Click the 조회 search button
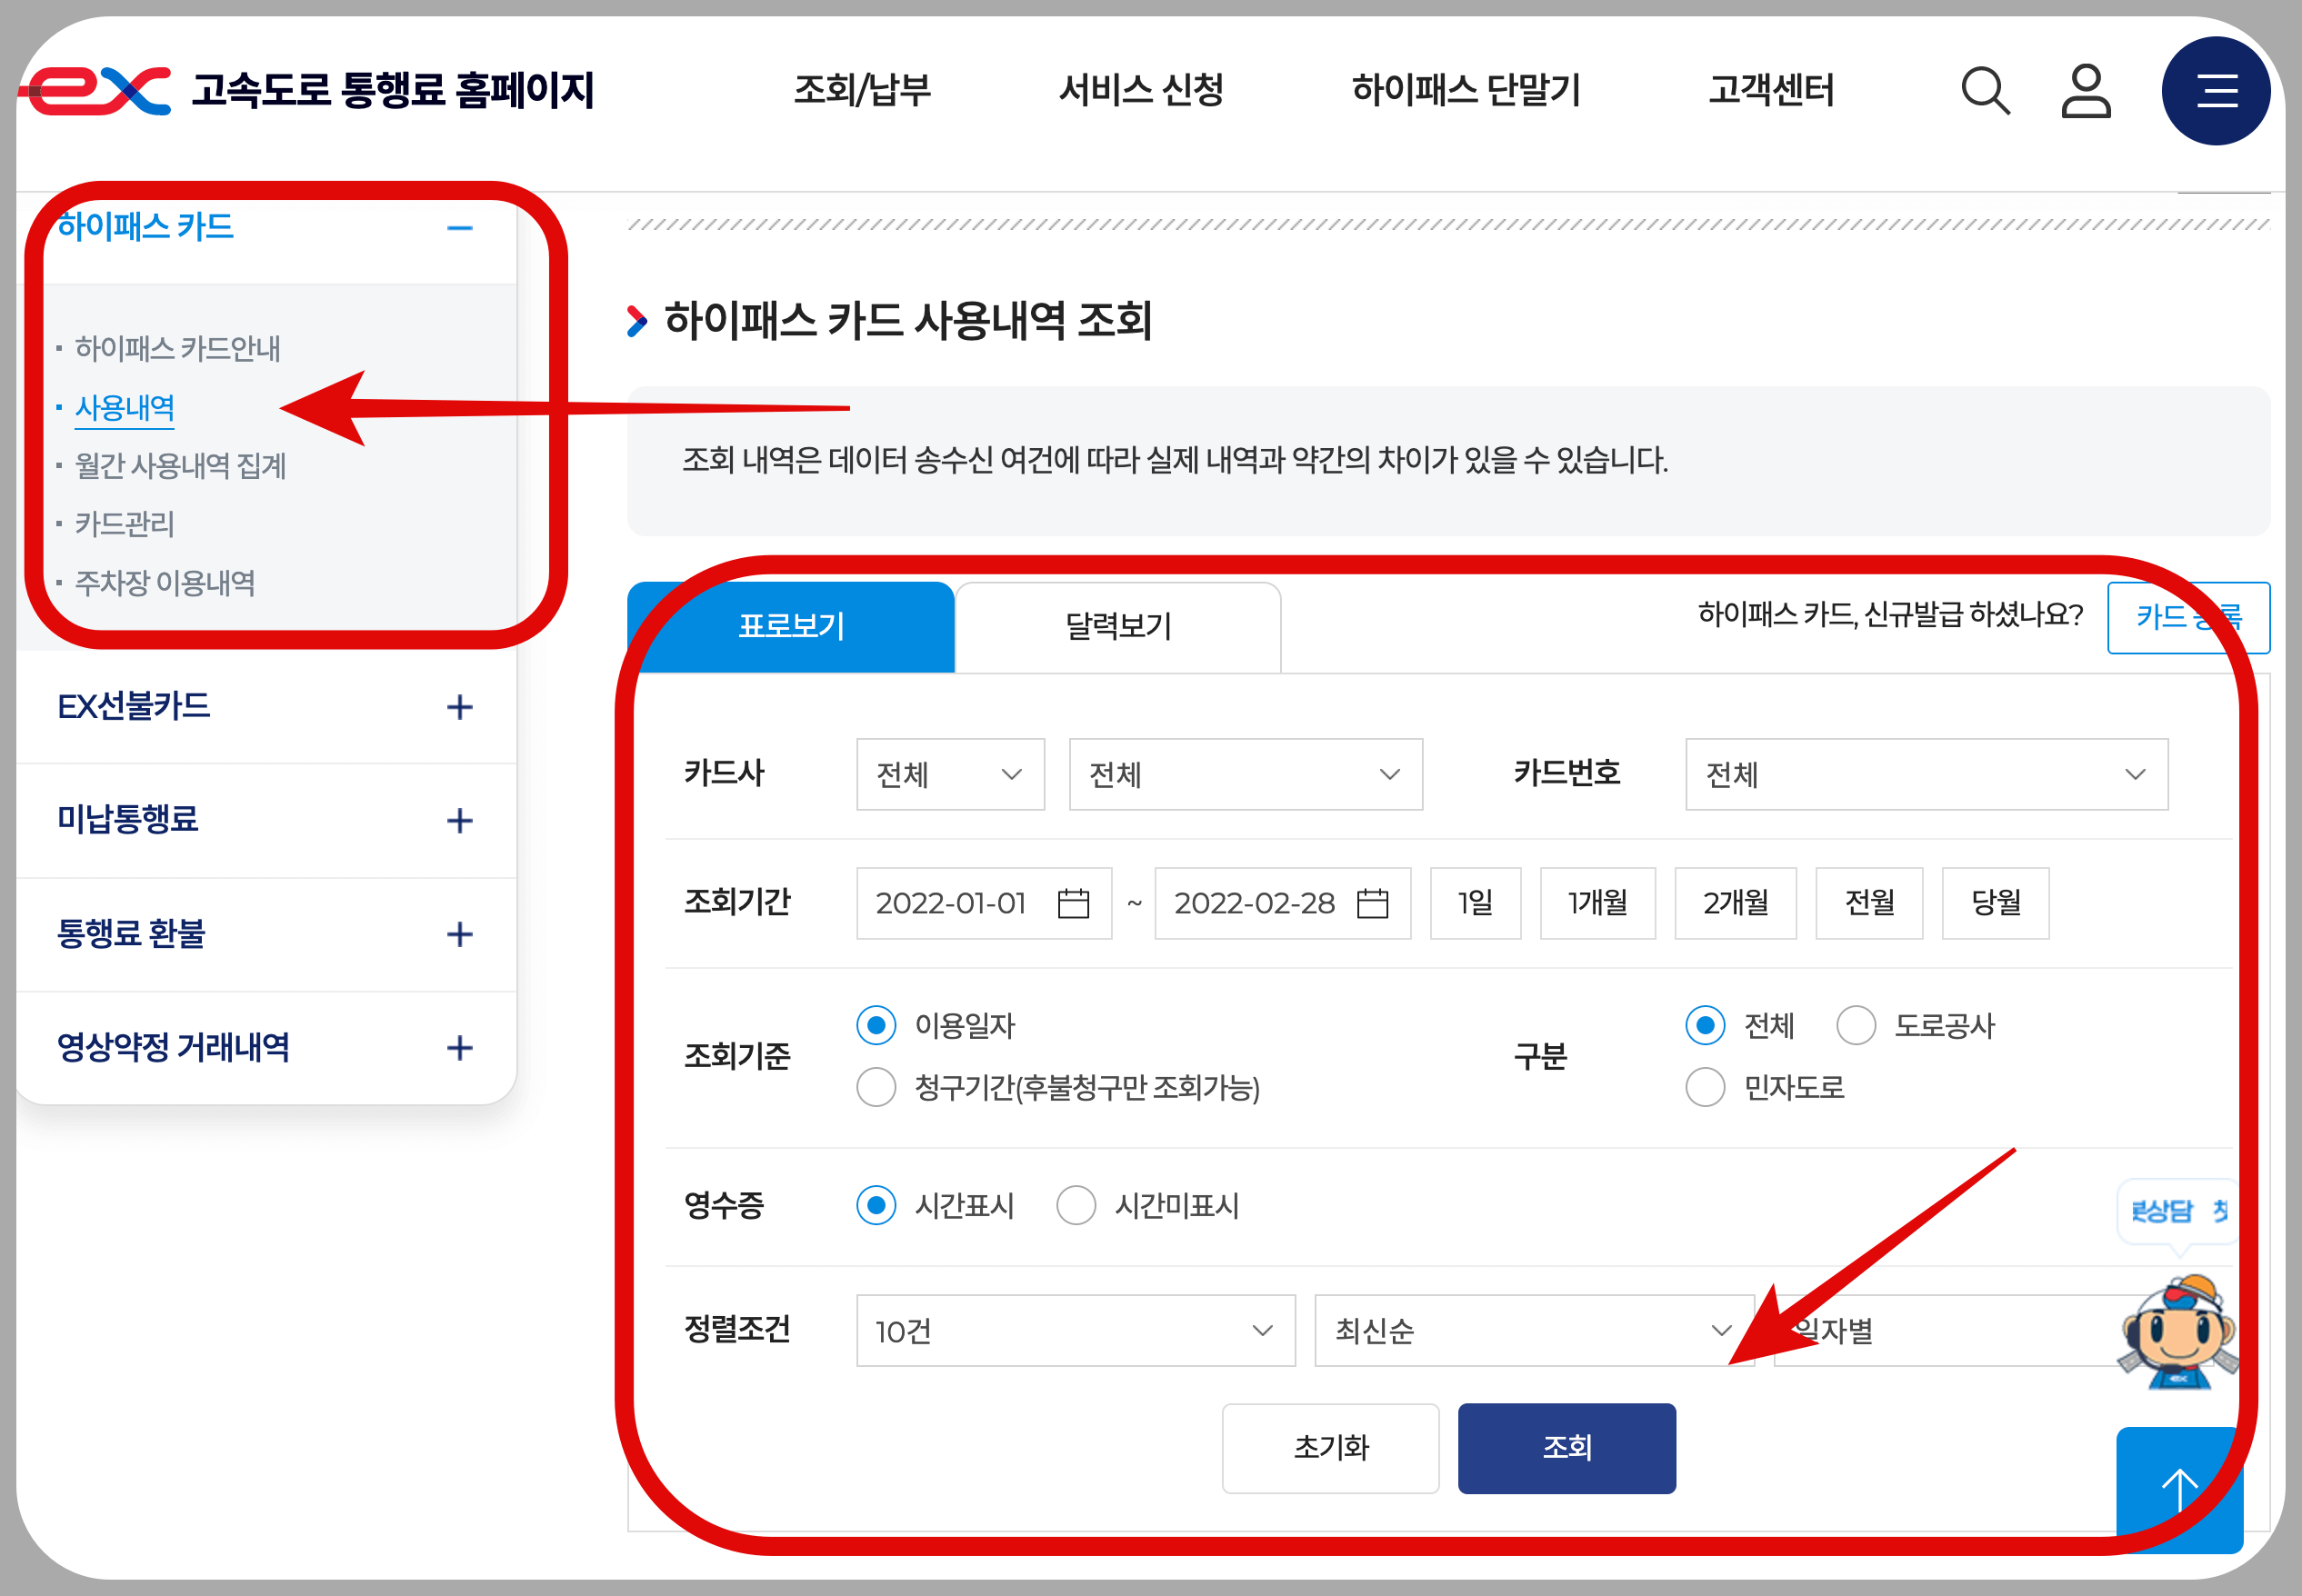The height and width of the screenshot is (1596, 2302). pyautogui.click(x=1567, y=1448)
